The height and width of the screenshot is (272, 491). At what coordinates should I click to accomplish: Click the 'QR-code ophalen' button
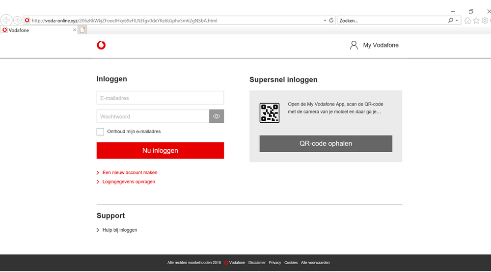tap(326, 144)
